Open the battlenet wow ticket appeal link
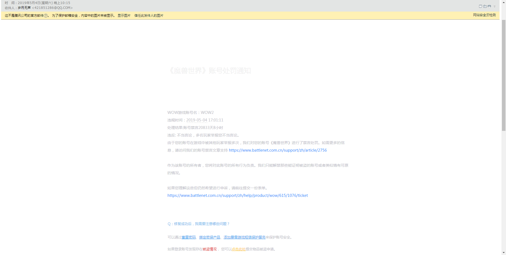 point(238,195)
